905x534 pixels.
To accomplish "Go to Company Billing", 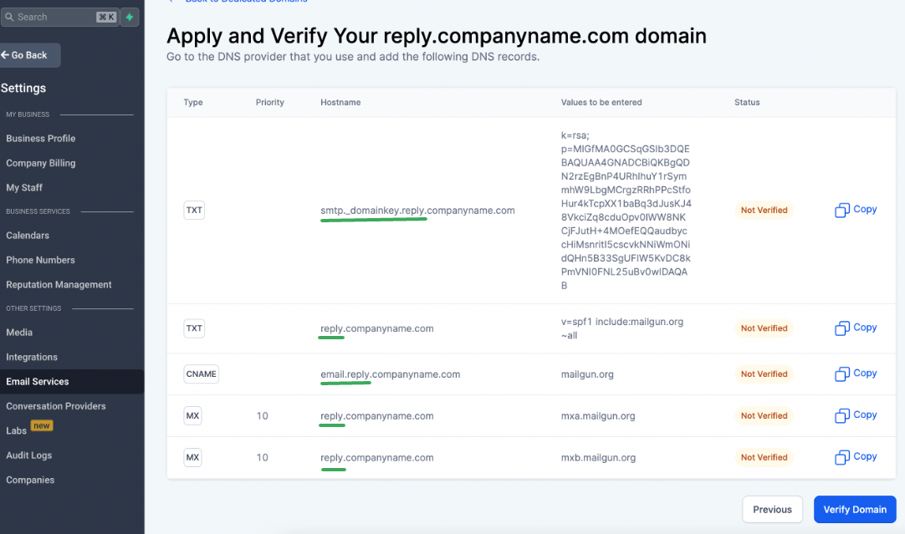I will click(41, 163).
